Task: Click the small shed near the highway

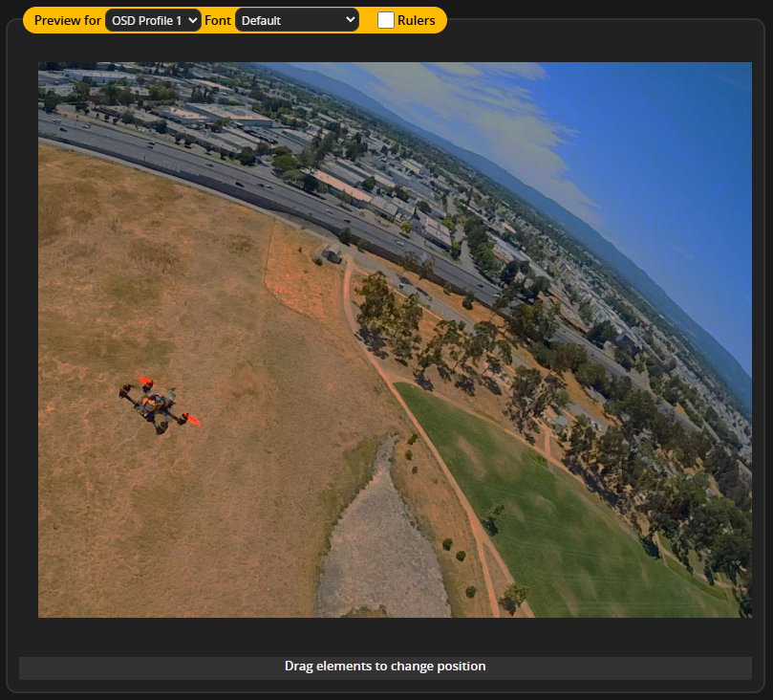Action: 332,254
